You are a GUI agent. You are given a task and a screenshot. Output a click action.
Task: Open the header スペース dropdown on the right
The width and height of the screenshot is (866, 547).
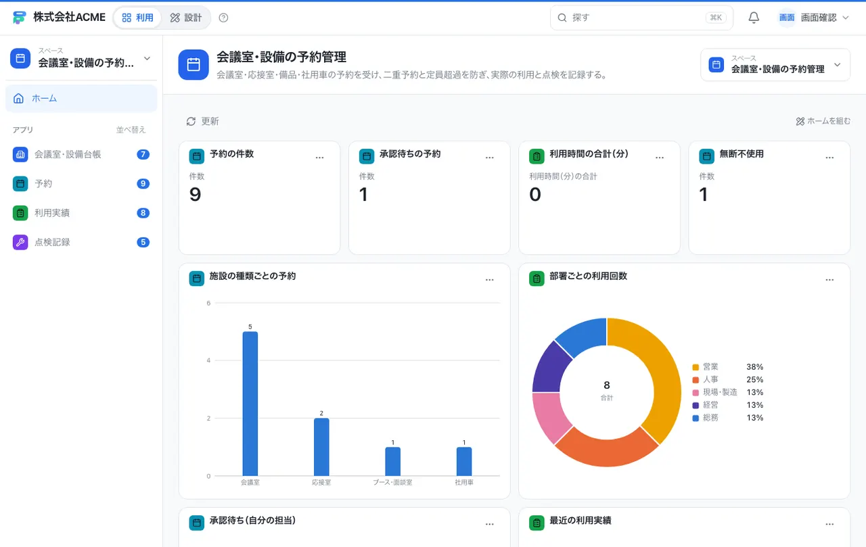(x=775, y=64)
